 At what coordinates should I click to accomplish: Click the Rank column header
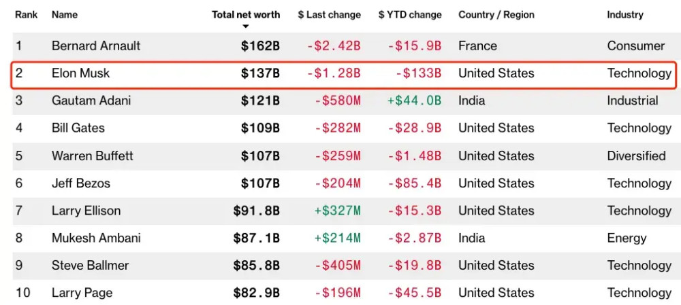(27, 15)
